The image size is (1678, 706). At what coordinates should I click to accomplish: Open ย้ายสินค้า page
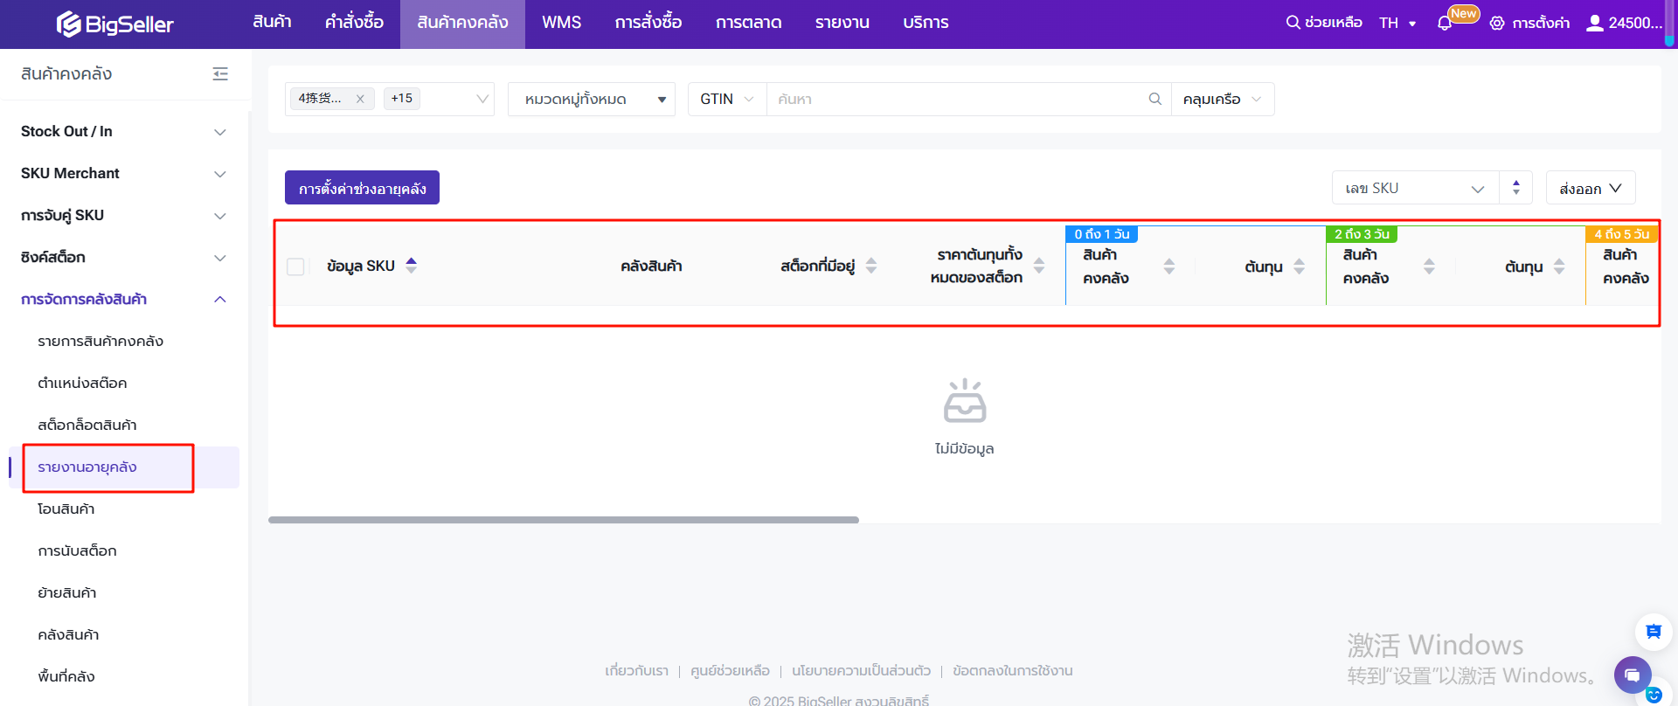pos(67,593)
